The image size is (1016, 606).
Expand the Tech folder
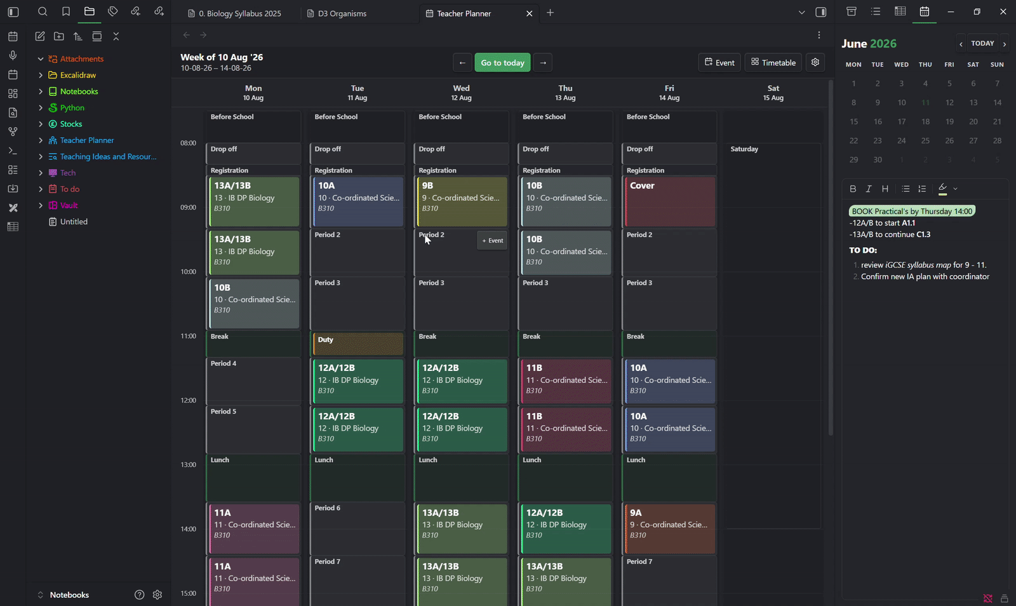(41, 173)
